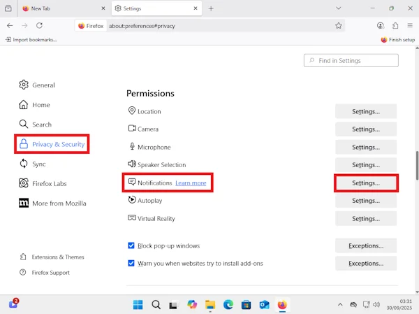The height and width of the screenshot is (314, 419).
Task: Focus the Find in Settings search box
Action: (351, 61)
